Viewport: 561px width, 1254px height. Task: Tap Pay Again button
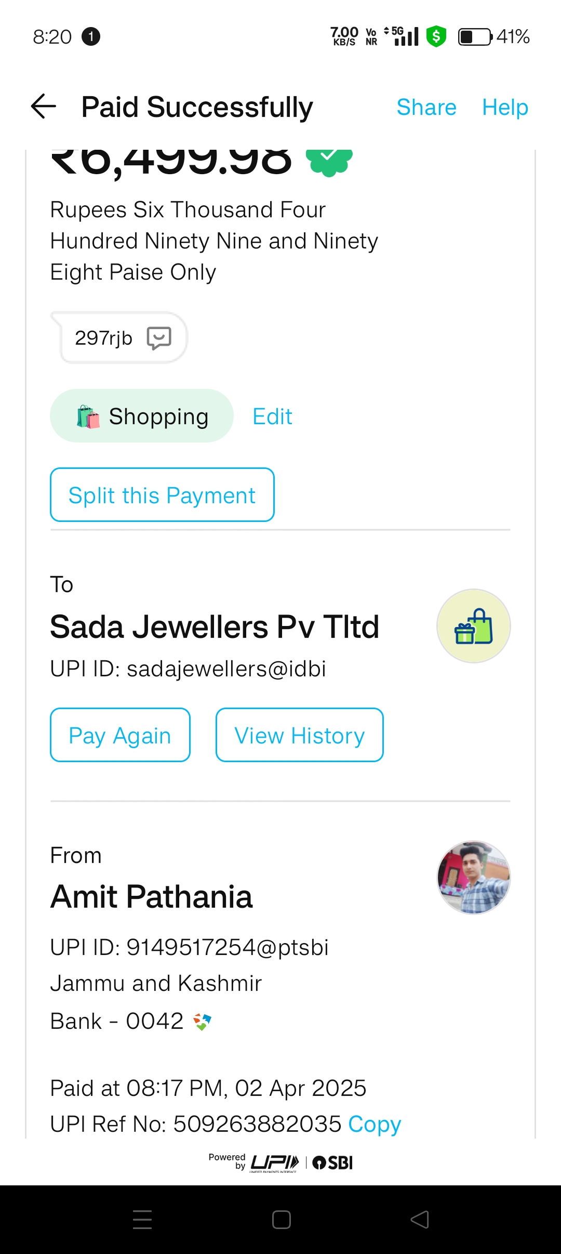click(x=120, y=735)
